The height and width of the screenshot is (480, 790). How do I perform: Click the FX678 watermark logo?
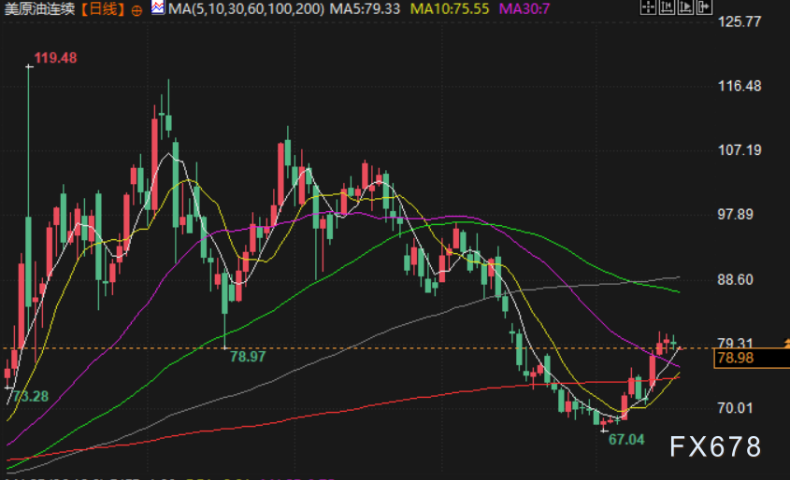tap(715, 446)
